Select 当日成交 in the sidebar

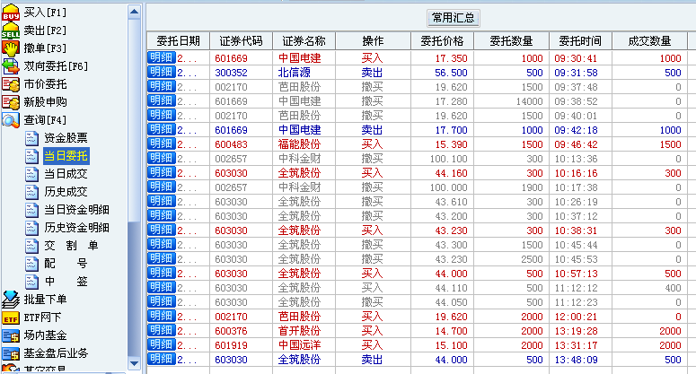point(66,174)
